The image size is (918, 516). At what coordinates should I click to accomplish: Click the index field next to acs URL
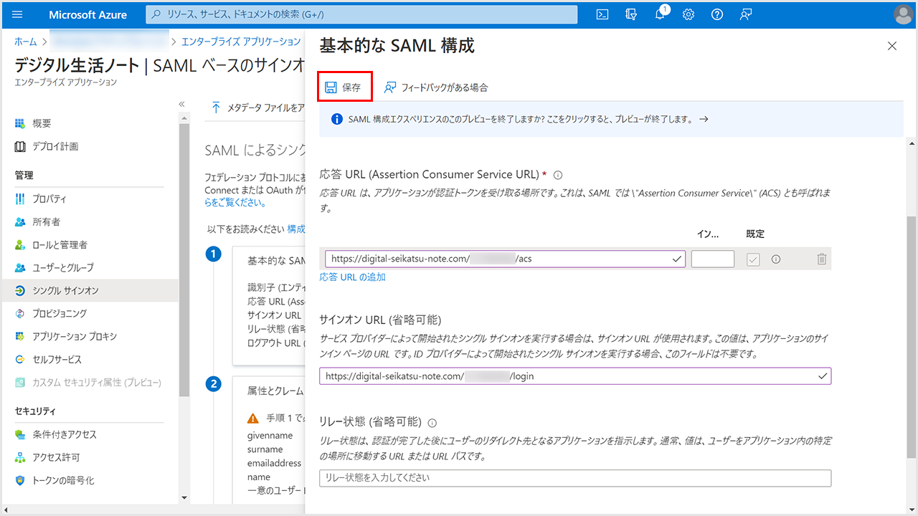tap(713, 259)
